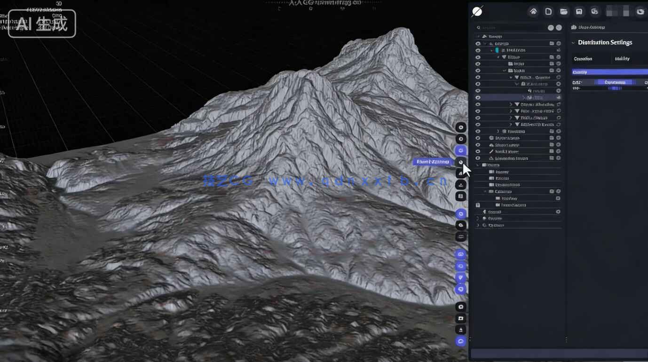The height and width of the screenshot is (362, 648).
Task: Collapse the tree item with the teal icon
Action: pos(491,50)
